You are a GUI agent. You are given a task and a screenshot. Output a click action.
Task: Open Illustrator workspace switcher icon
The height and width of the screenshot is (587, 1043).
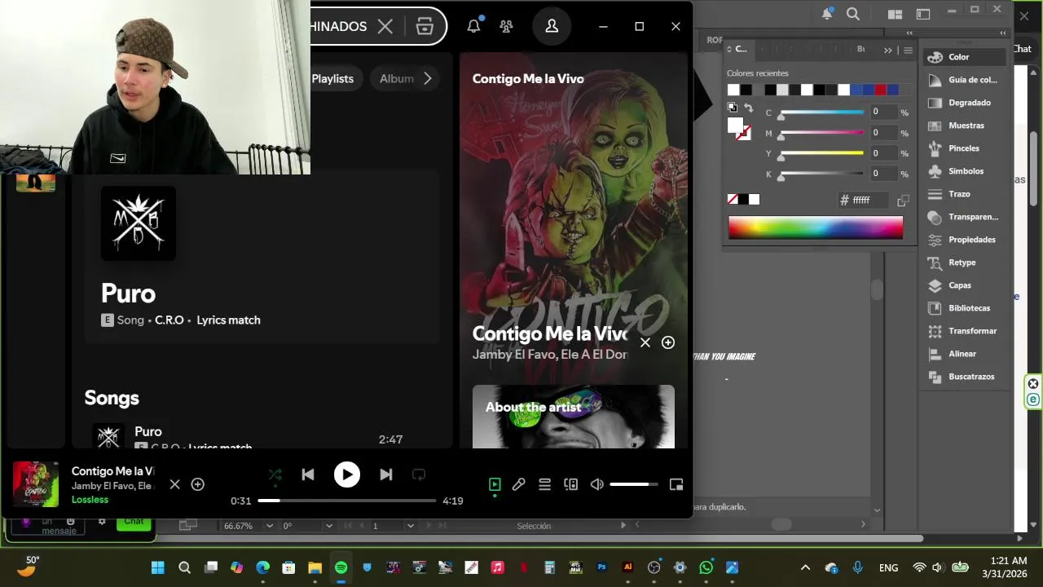coord(923,14)
